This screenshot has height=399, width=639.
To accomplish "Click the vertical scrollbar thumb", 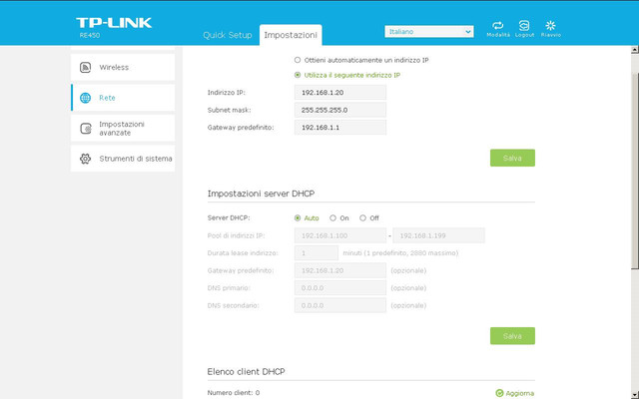I will [x=635, y=171].
